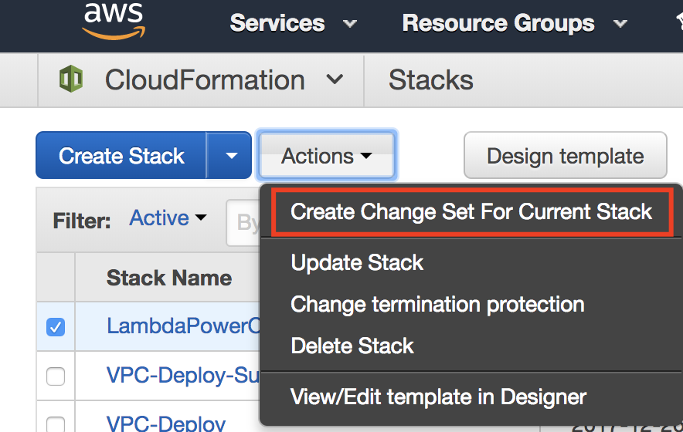Choose Update Stack from the menu
683x432 pixels.
[357, 262]
